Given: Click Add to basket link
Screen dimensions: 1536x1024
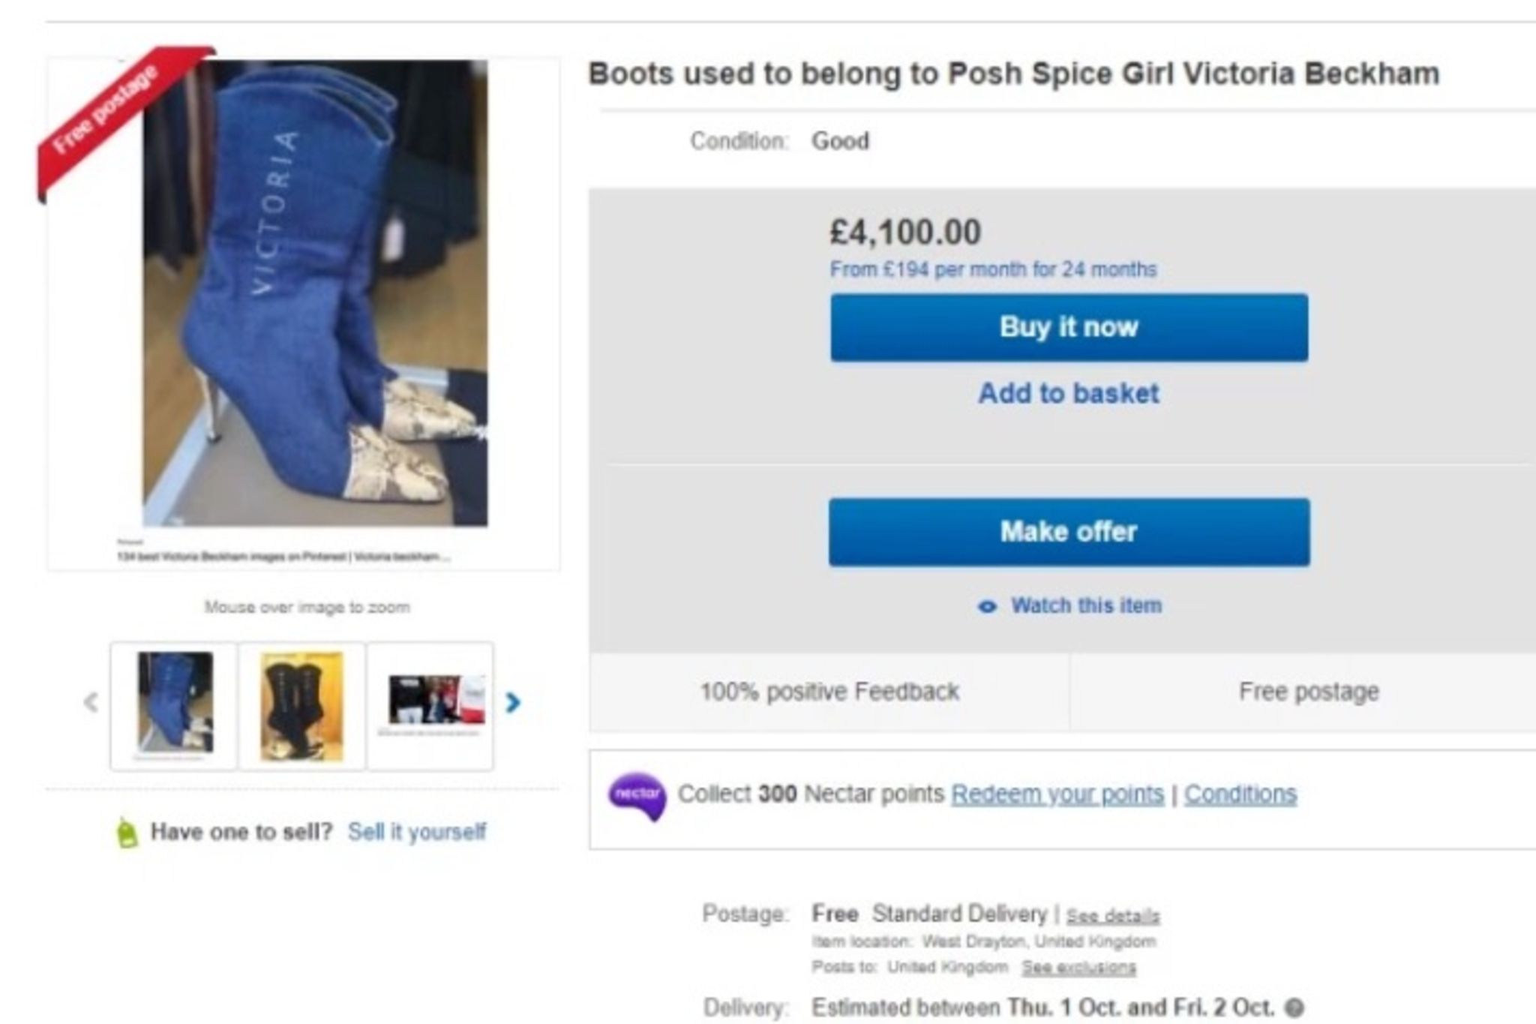Looking at the screenshot, I should 1069,393.
